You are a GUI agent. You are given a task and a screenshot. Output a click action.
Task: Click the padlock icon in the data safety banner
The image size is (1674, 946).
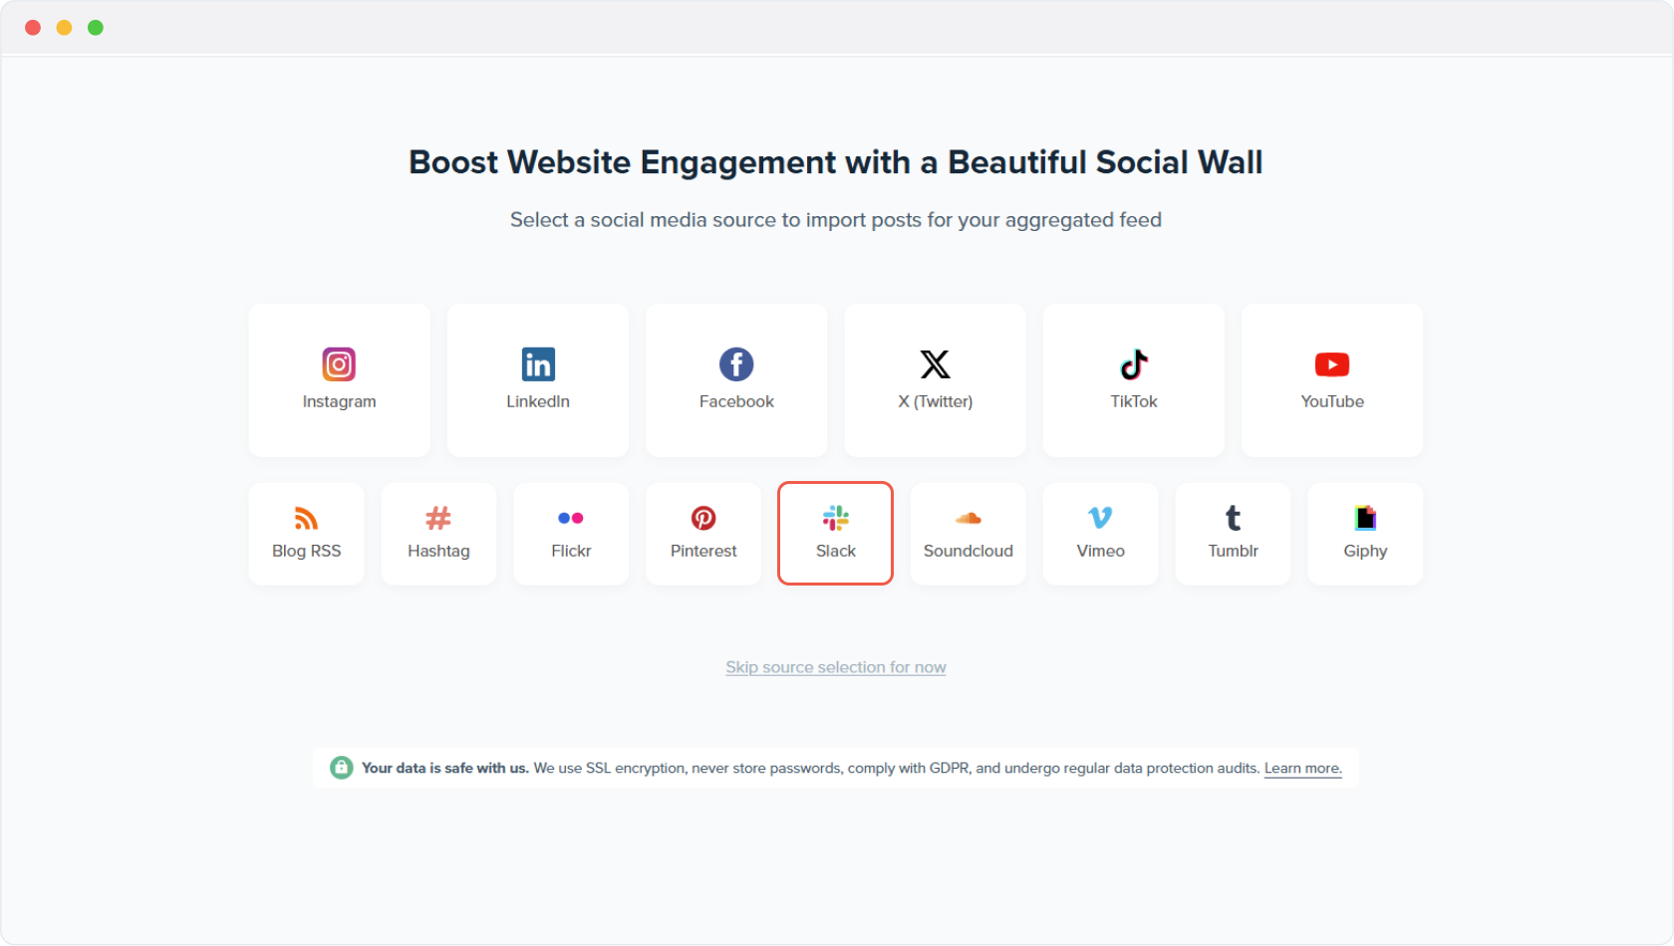342,768
